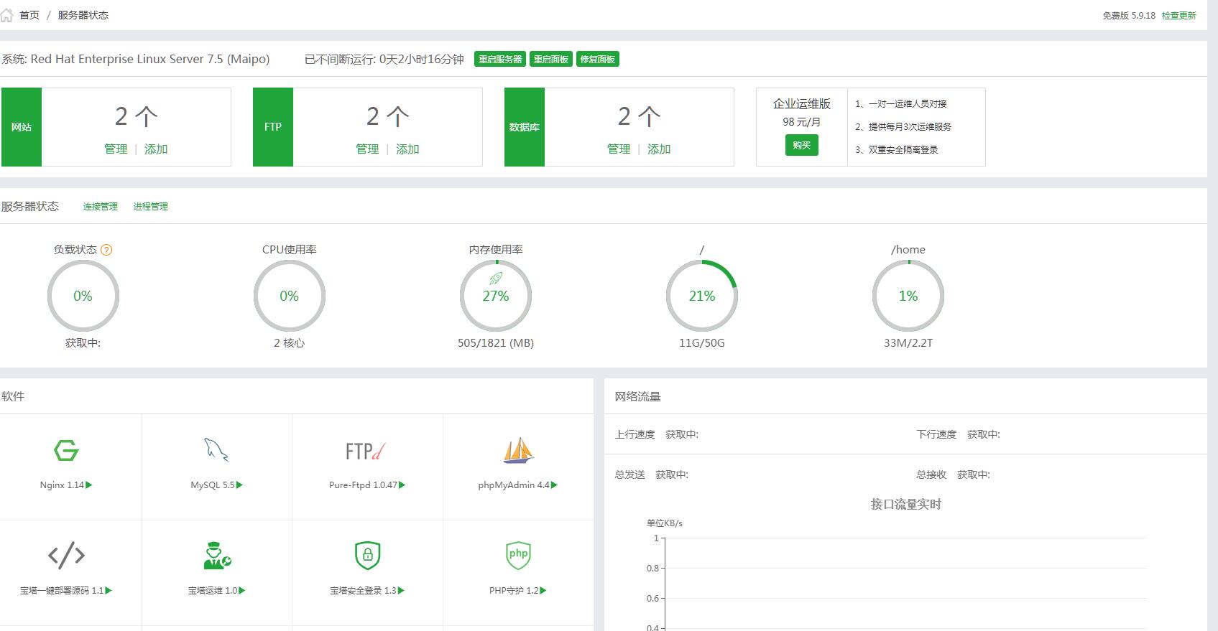Click the Pure-Ftpd FTPd icon
Image resolution: width=1218 pixels, height=631 pixels.
click(x=366, y=451)
